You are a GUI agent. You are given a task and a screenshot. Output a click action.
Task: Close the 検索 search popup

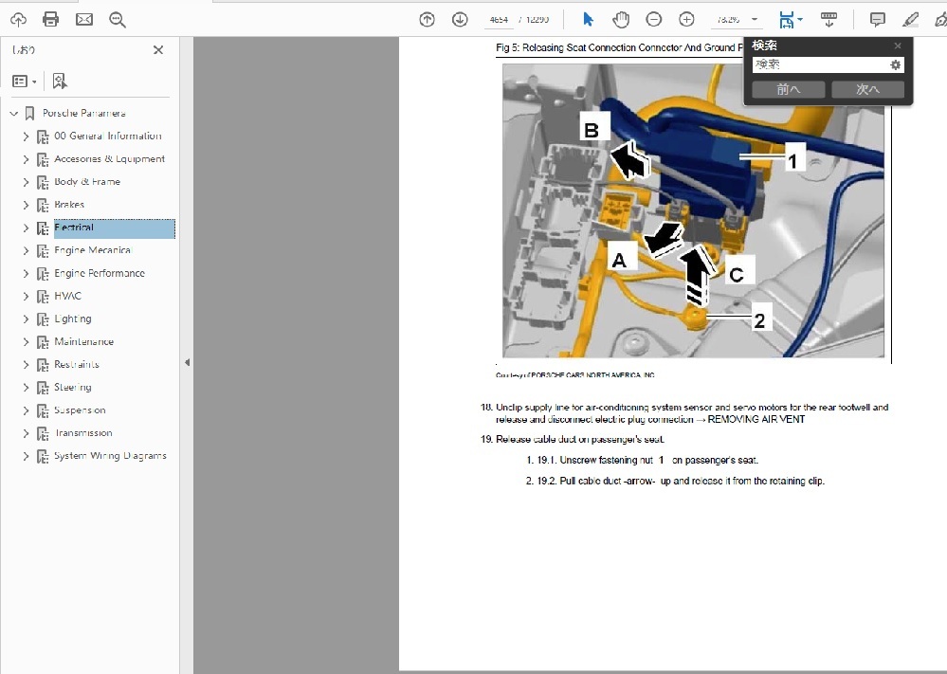[x=898, y=46]
